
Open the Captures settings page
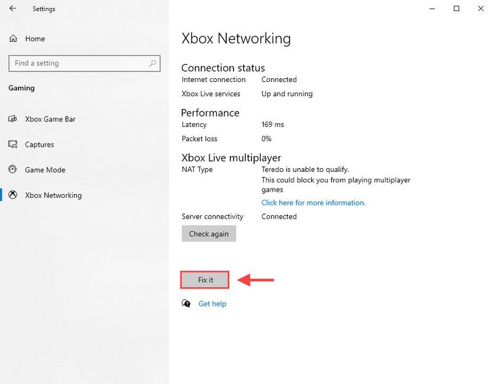point(39,145)
